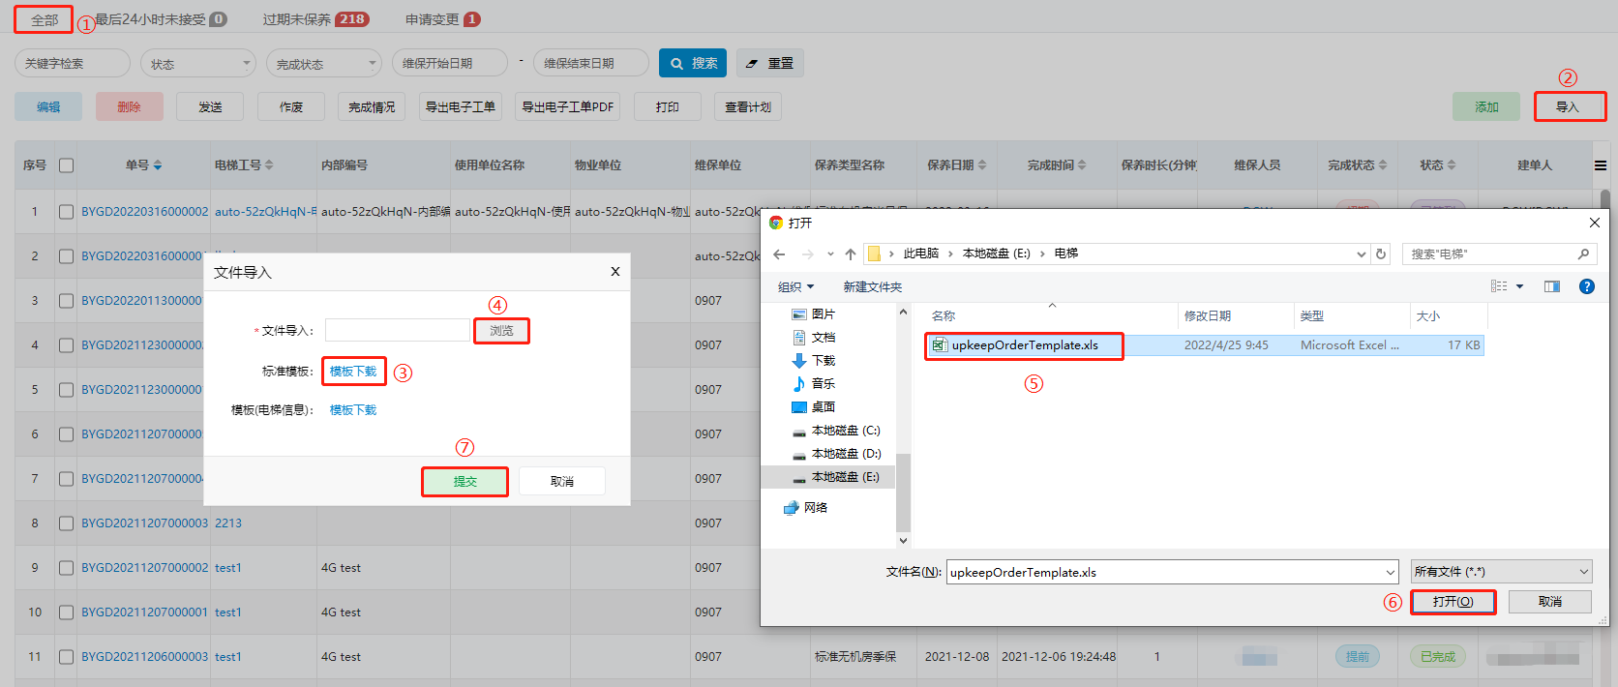This screenshot has height=687, width=1618.
Task: Open the 状态 dropdown filter
Action: click(198, 64)
